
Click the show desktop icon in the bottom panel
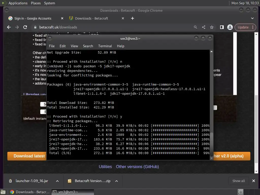(3, 192)
